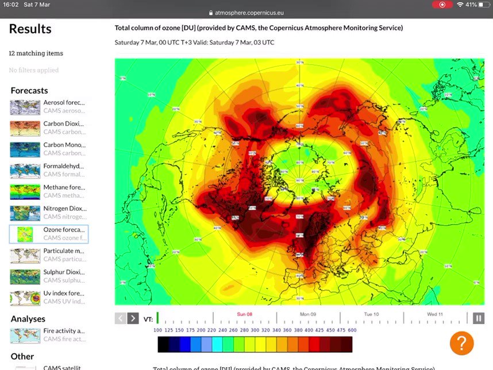
Task: Open the Fire activity analysis thumbnail
Action: point(25,336)
